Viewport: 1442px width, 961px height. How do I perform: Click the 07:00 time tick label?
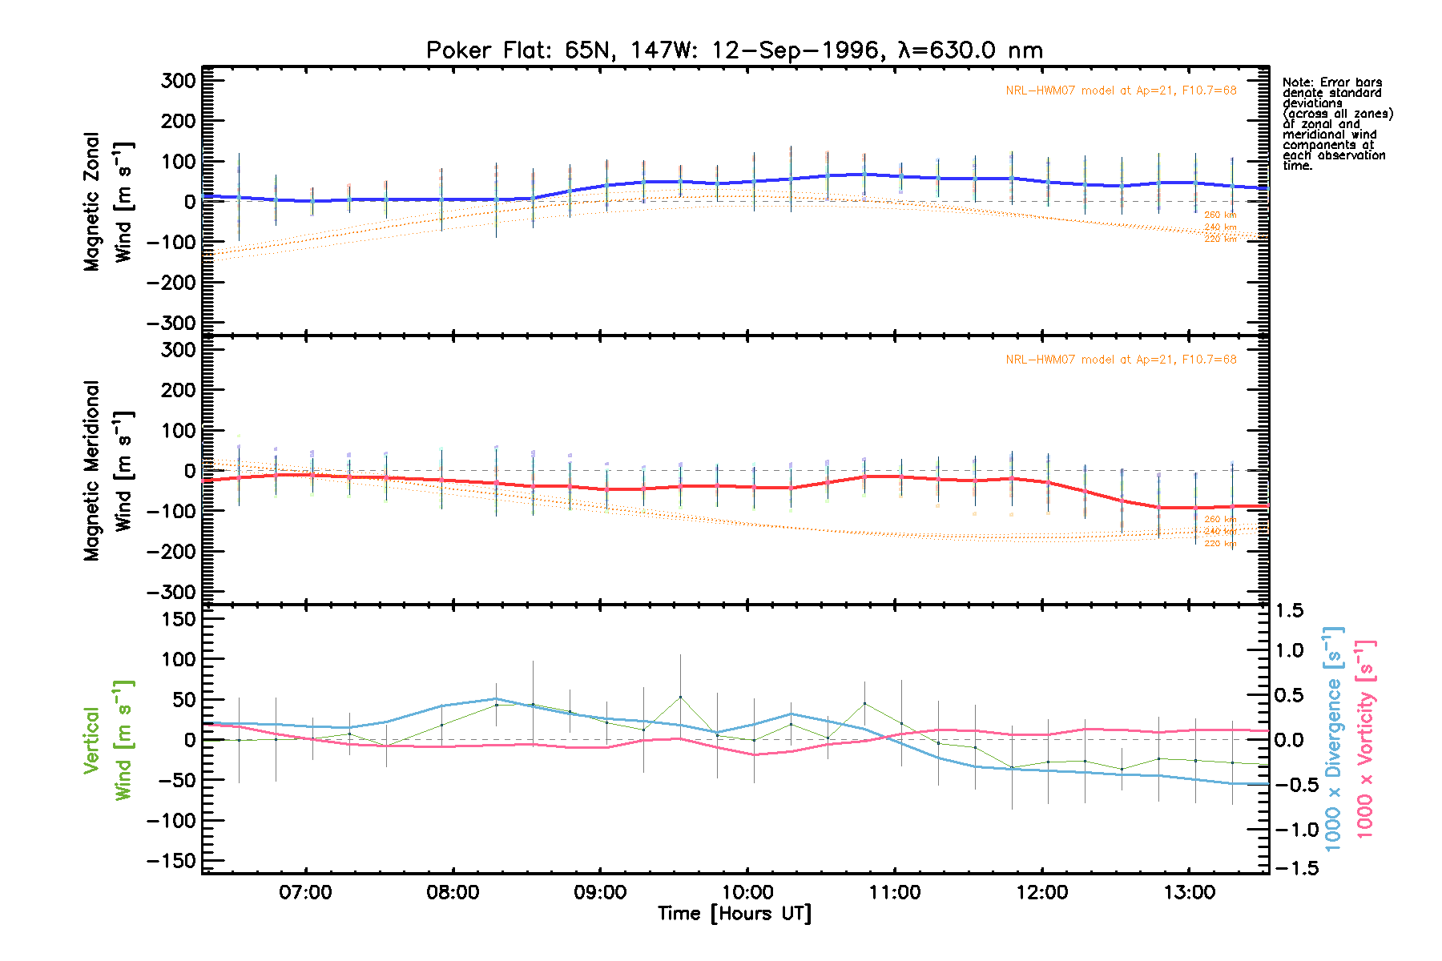305,892
